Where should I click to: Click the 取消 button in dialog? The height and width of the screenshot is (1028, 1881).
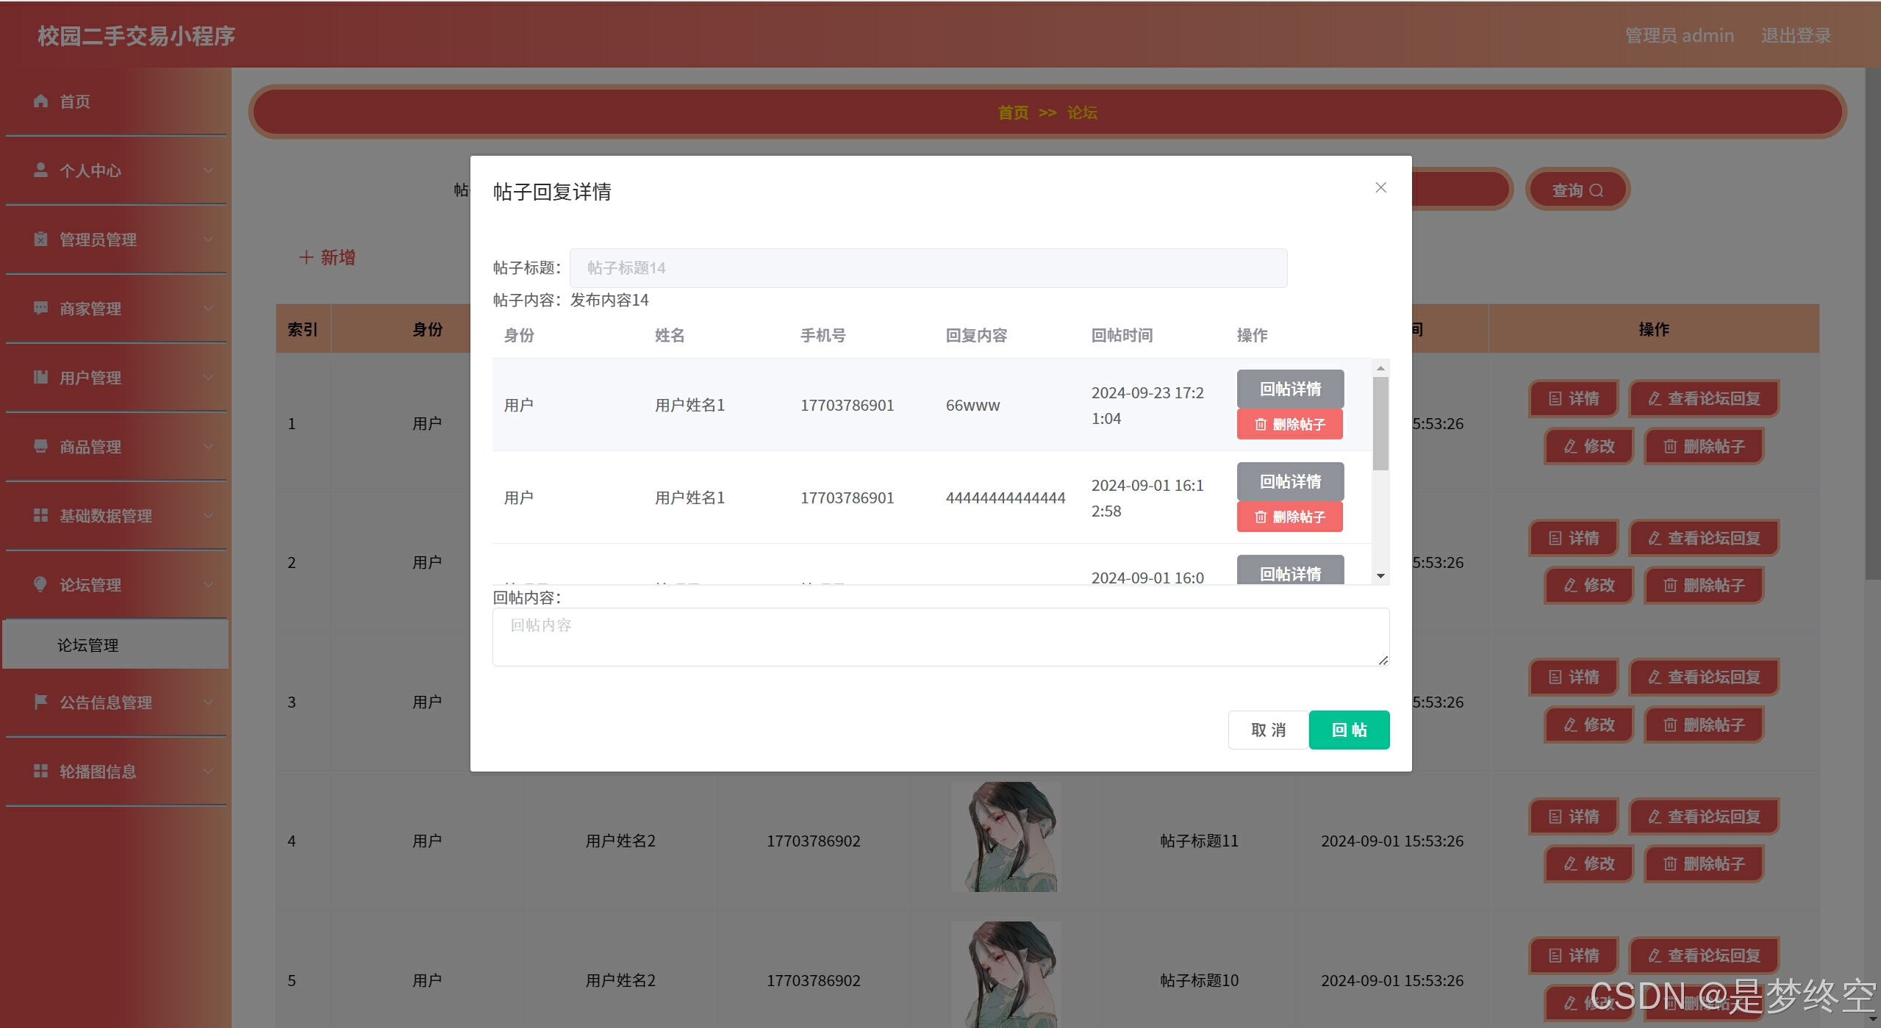[x=1268, y=730]
